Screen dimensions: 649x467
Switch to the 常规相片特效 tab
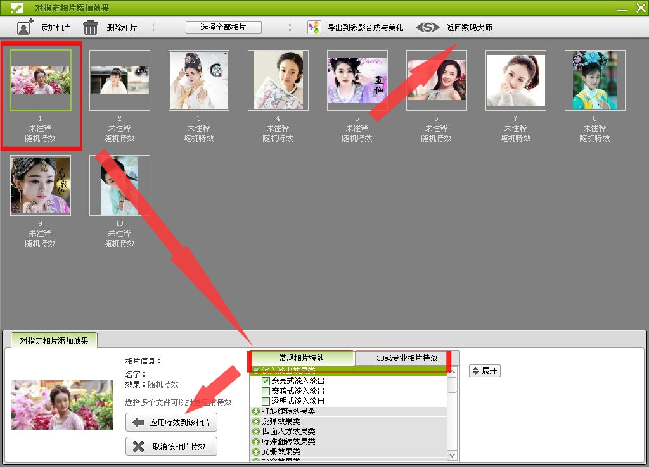click(x=301, y=358)
